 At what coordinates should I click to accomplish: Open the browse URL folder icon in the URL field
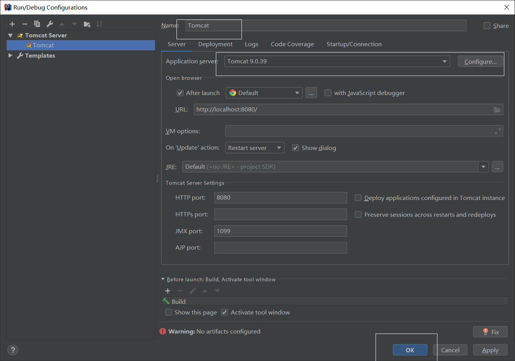(497, 110)
